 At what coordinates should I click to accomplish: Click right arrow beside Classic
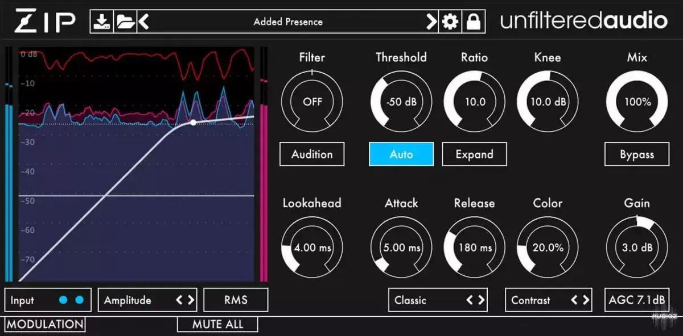(x=482, y=300)
